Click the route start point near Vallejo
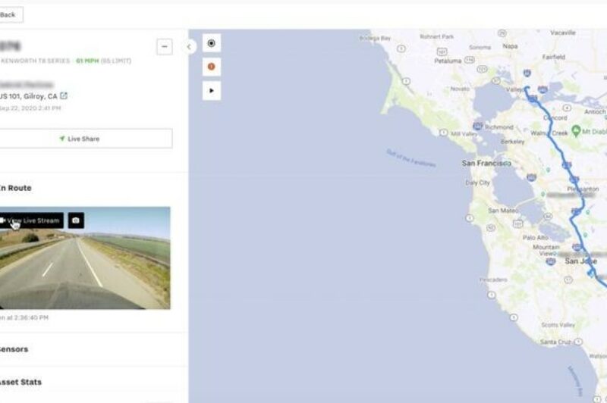 527,88
